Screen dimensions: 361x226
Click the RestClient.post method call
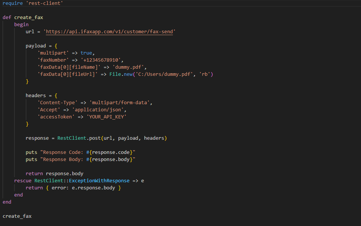[x=79, y=138]
